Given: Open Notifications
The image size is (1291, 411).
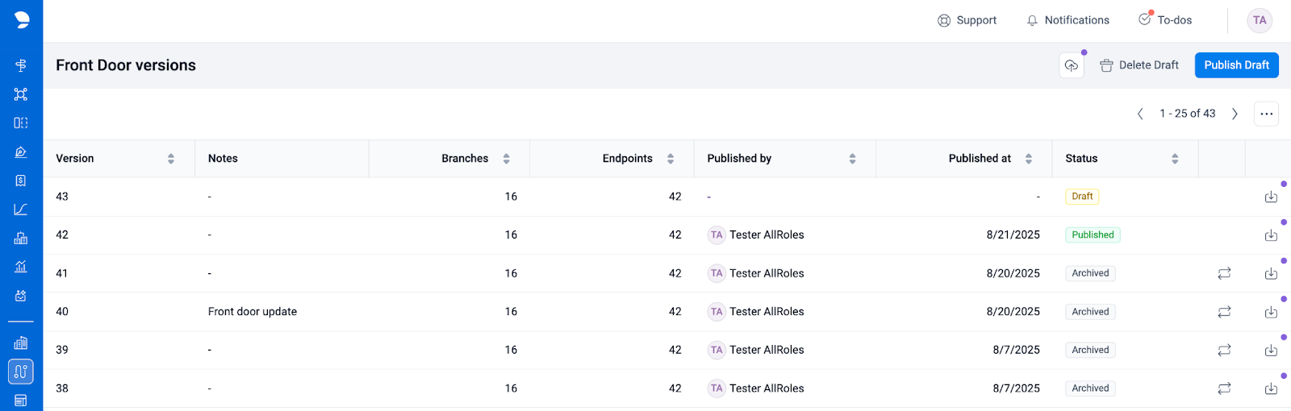Looking at the screenshot, I should pyautogui.click(x=1067, y=20).
